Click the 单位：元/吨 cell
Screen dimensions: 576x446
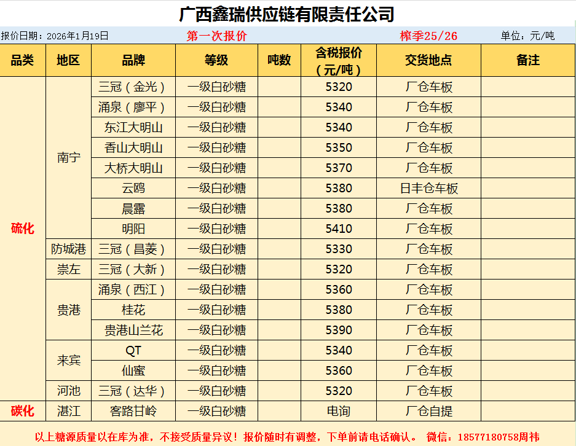pyautogui.click(x=527, y=36)
